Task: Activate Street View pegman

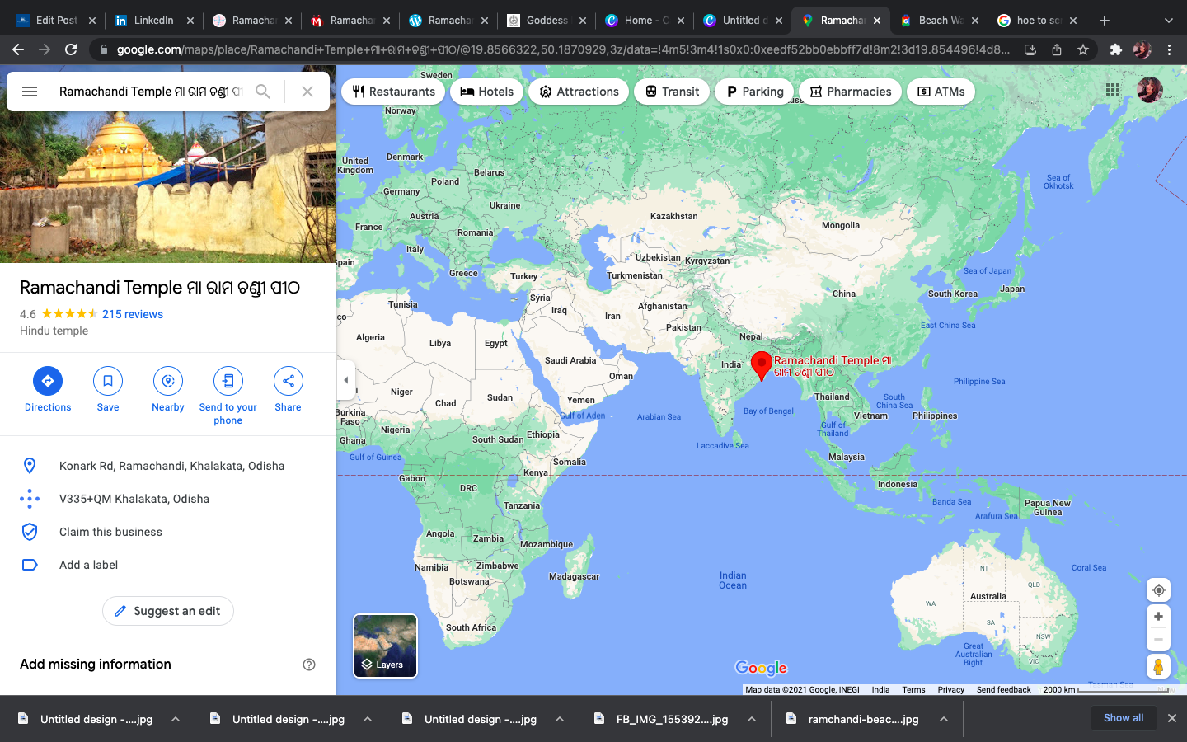Action: click(1158, 666)
